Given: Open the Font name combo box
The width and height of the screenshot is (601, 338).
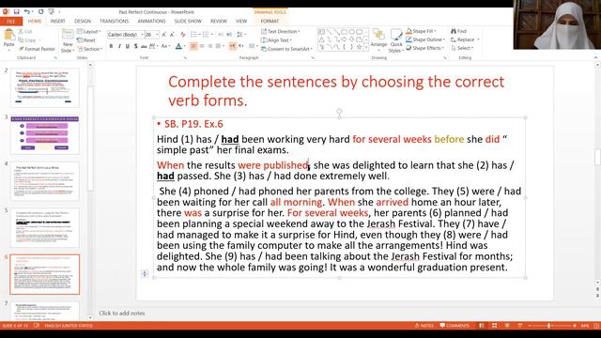Looking at the screenshot, I should (x=126, y=35).
